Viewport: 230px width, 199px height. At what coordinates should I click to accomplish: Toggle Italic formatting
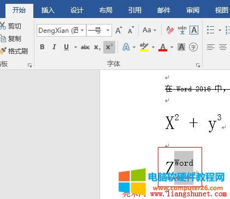click(x=54, y=47)
